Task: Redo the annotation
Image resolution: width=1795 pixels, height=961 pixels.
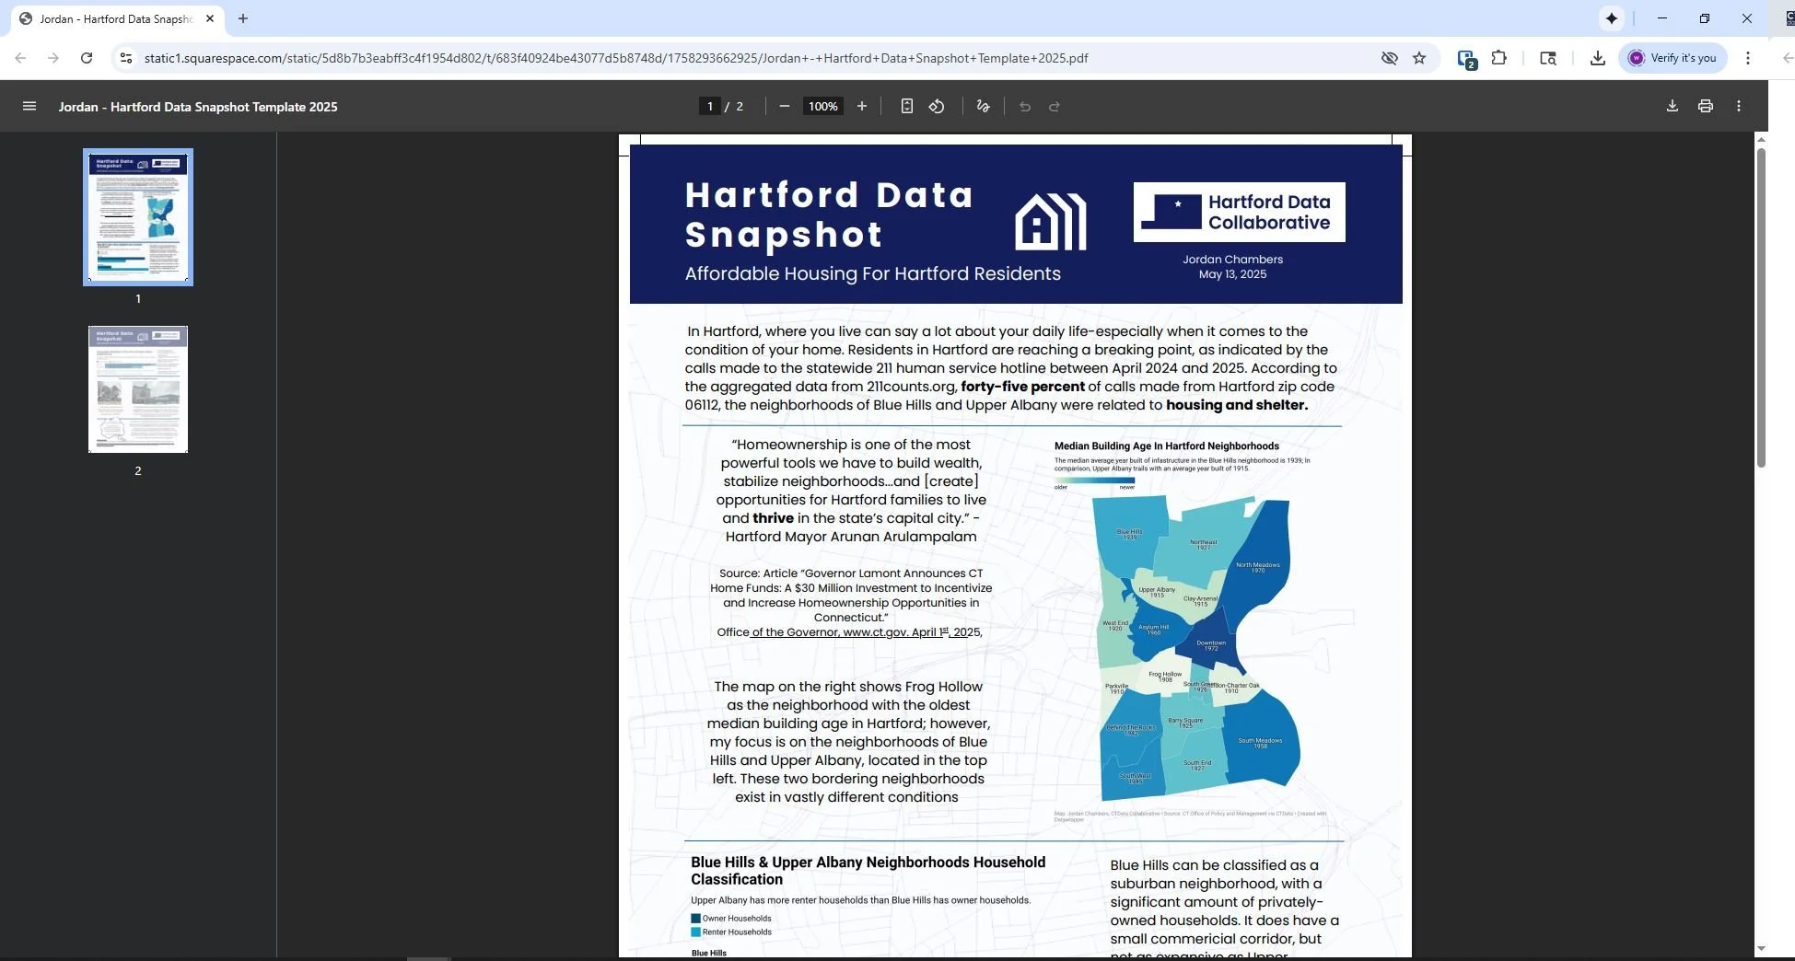Action: tap(1055, 107)
